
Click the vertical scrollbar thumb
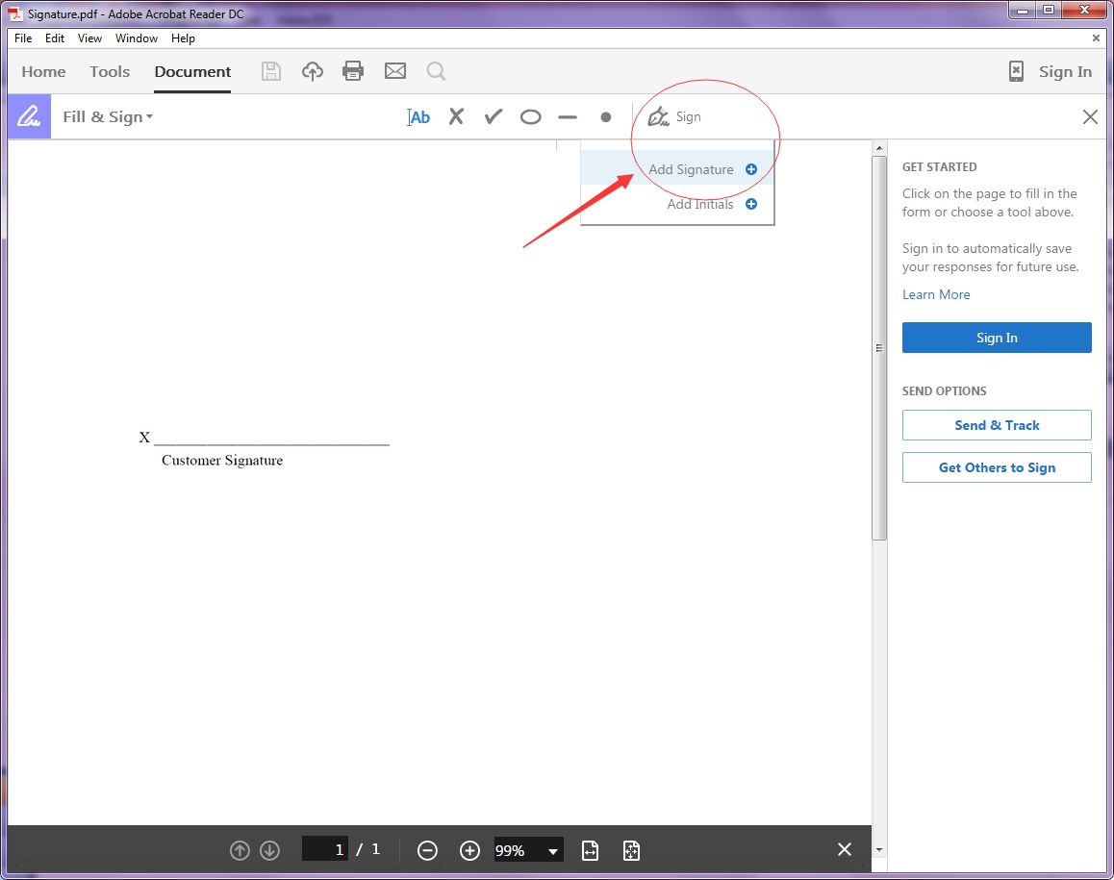pos(879,348)
